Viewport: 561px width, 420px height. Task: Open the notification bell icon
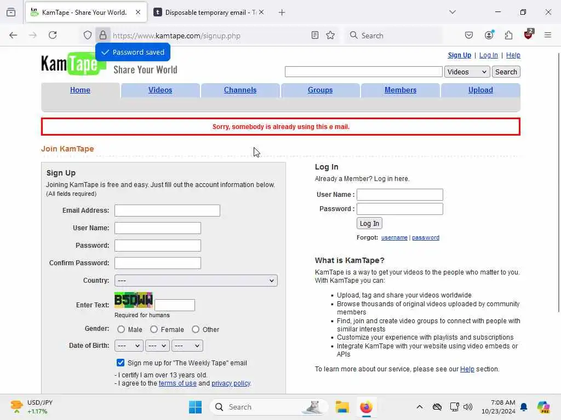pos(524,407)
